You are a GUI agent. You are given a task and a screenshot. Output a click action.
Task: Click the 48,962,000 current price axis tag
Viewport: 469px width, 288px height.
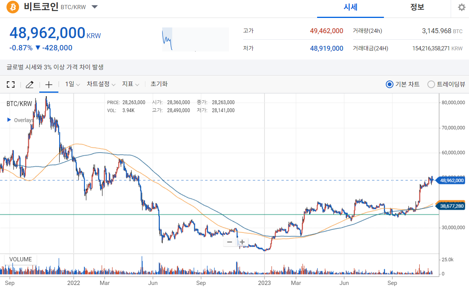[x=451, y=180]
